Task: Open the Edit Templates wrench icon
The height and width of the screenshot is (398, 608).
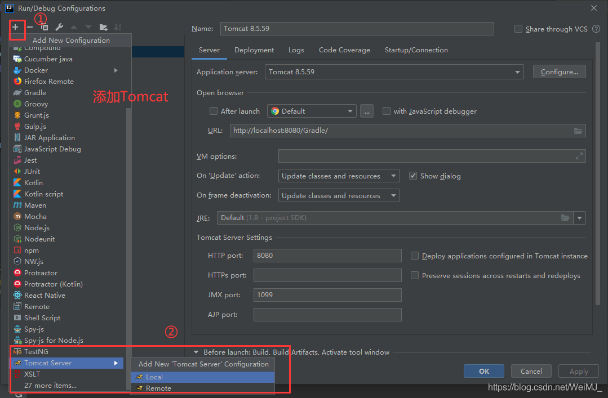Action: click(x=59, y=27)
